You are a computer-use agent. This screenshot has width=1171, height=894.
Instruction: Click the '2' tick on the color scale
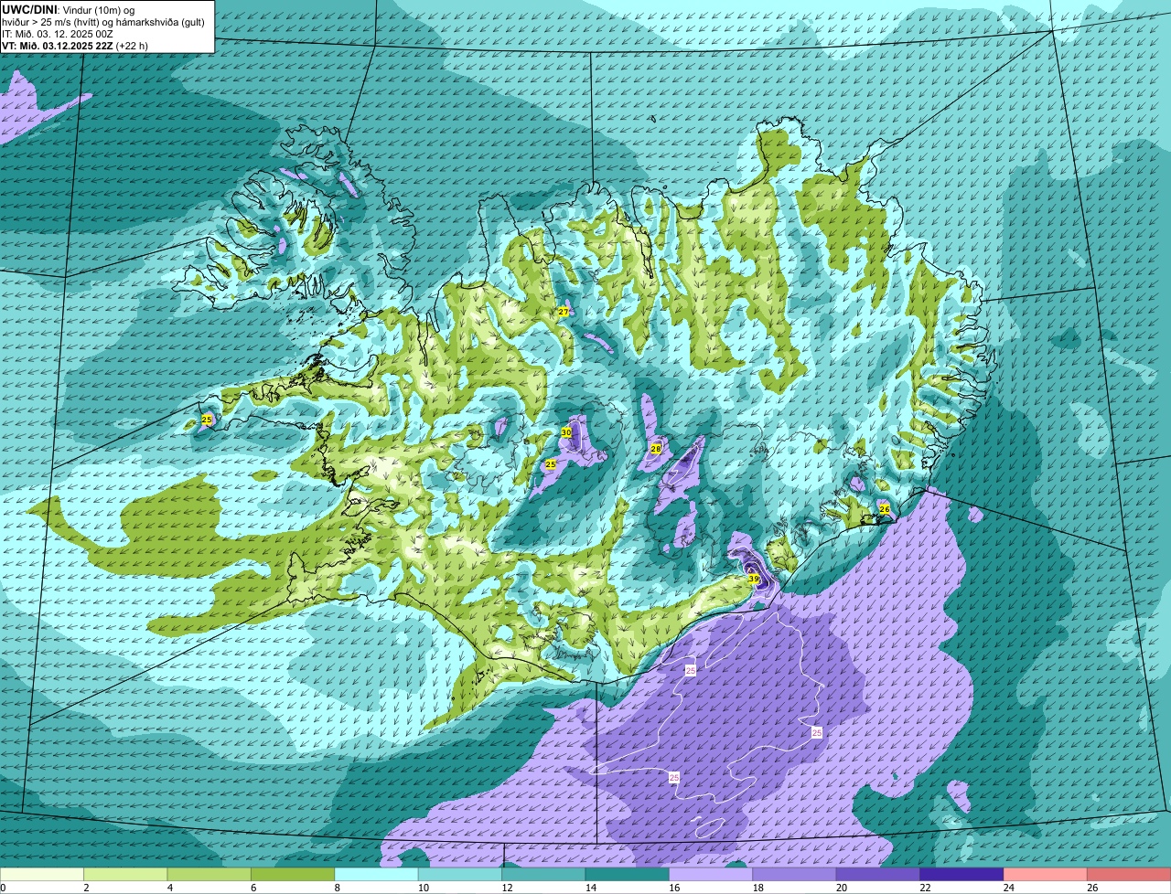pyautogui.click(x=84, y=888)
